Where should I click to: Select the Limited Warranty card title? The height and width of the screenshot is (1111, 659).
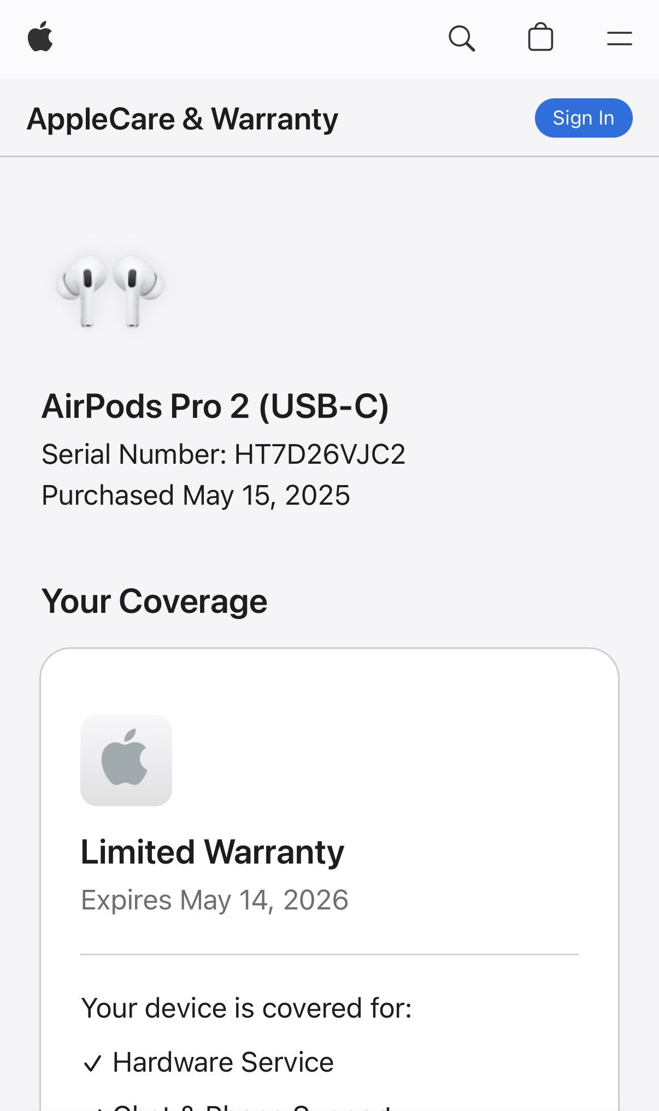[213, 852]
